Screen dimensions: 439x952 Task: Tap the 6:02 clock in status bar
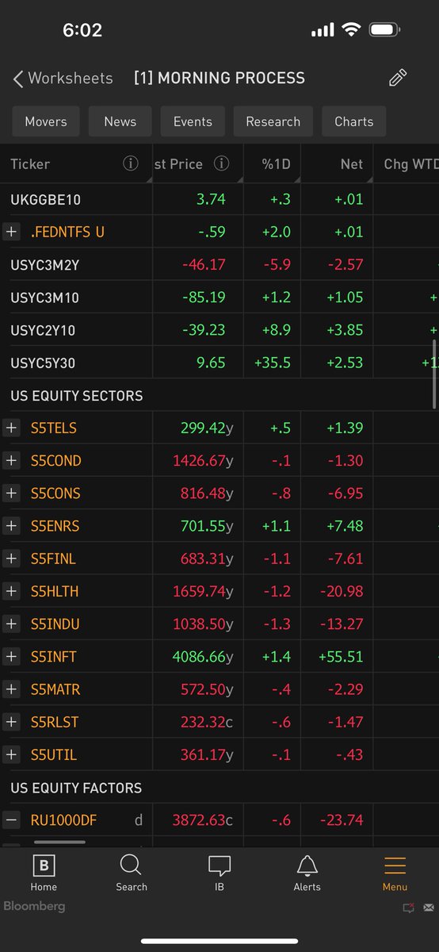tap(82, 30)
